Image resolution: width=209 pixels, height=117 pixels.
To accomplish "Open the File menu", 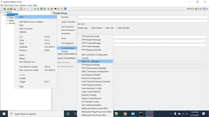I will coord(2,6).
